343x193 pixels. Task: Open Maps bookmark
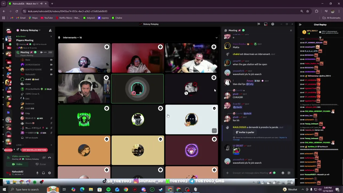[33, 18]
